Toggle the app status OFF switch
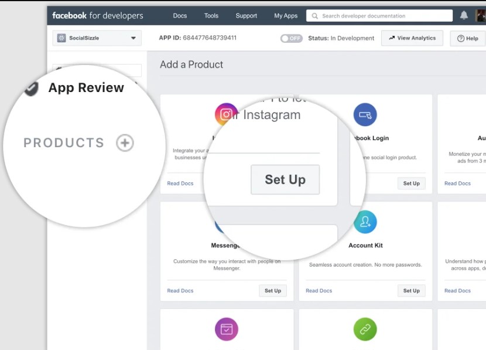Image resolution: width=486 pixels, height=350 pixels. point(291,38)
